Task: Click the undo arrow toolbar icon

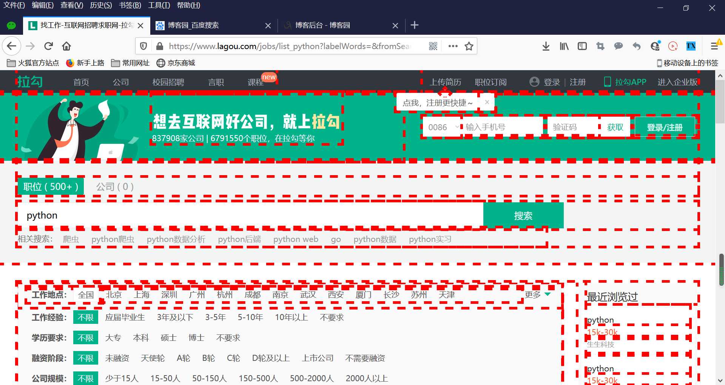Action: coord(637,46)
